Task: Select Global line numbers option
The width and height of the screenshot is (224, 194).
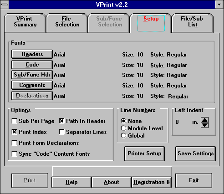Action: (x=123, y=136)
